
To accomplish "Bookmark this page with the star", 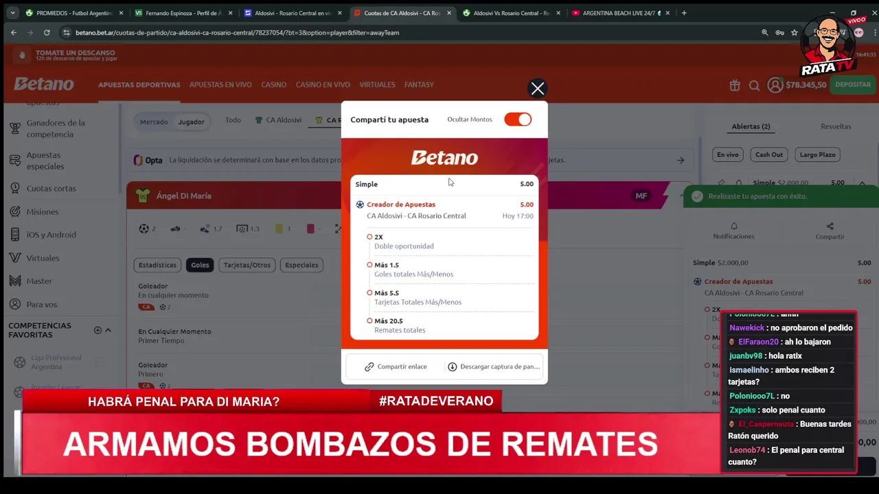I will click(795, 32).
